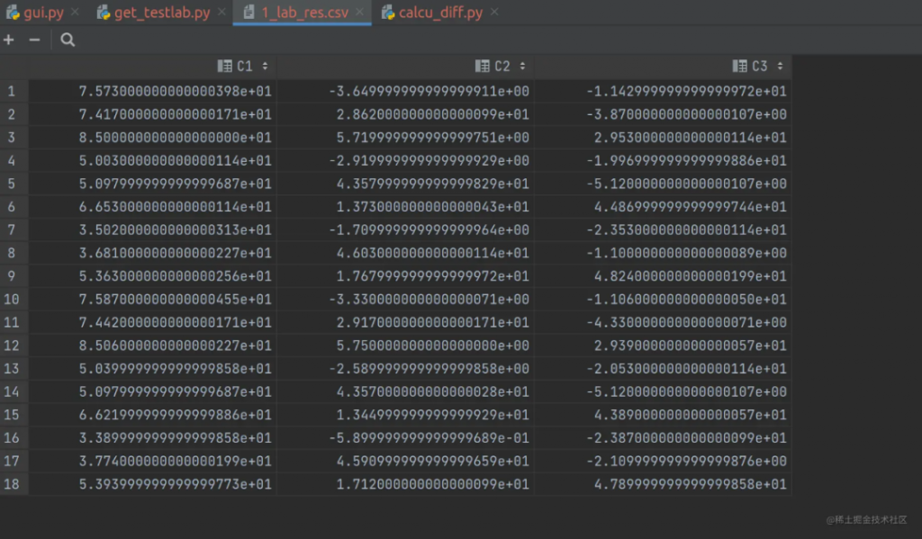Click cell 1.37300000000000043e+01 in row 6

(405, 207)
